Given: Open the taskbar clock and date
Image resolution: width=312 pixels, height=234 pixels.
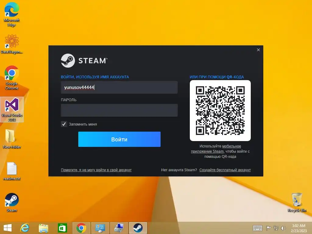Looking at the screenshot, I should [x=299, y=228].
